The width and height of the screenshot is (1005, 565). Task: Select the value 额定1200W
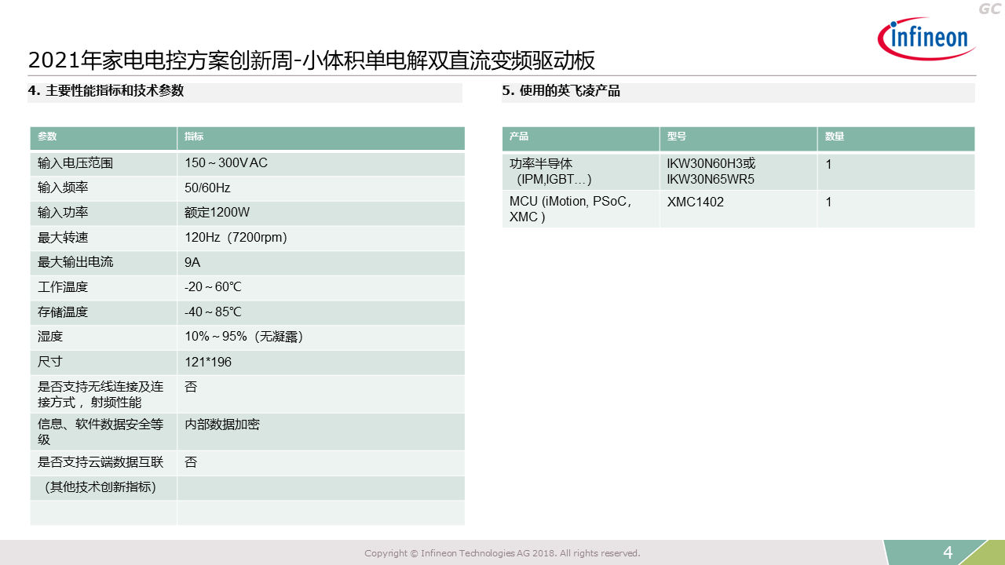217,213
